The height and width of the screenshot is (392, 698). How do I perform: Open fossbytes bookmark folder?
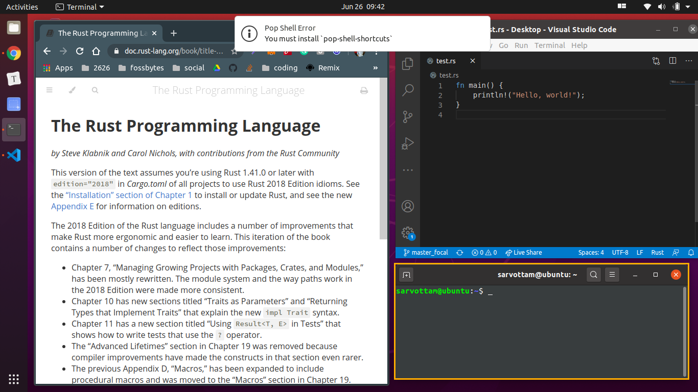pos(141,68)
